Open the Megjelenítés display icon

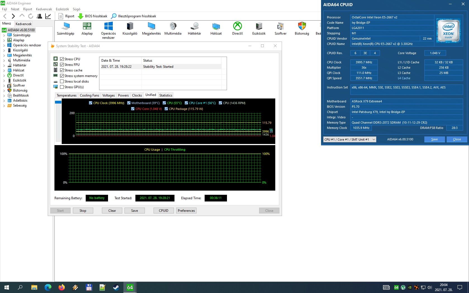tap(151, 26)
